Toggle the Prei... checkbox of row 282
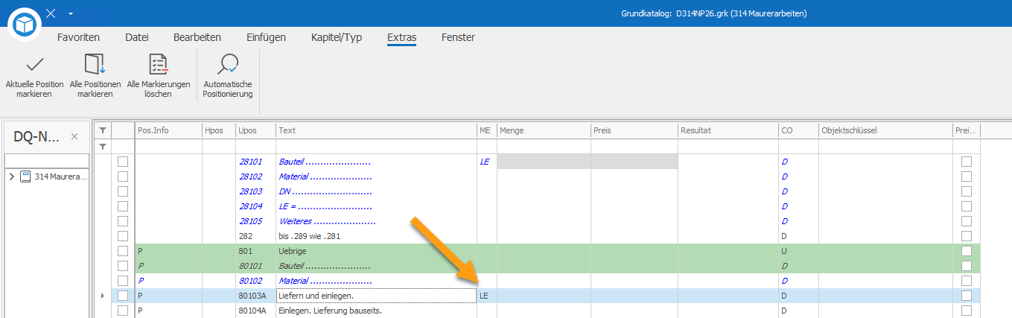1012x318 pixels. coord(967,236)
